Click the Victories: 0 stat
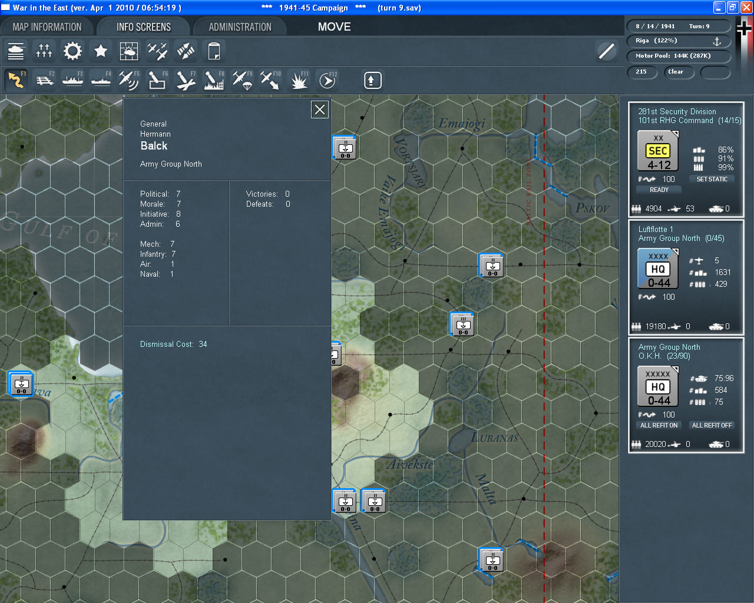The image size is (754, 603). pos(268,194)
